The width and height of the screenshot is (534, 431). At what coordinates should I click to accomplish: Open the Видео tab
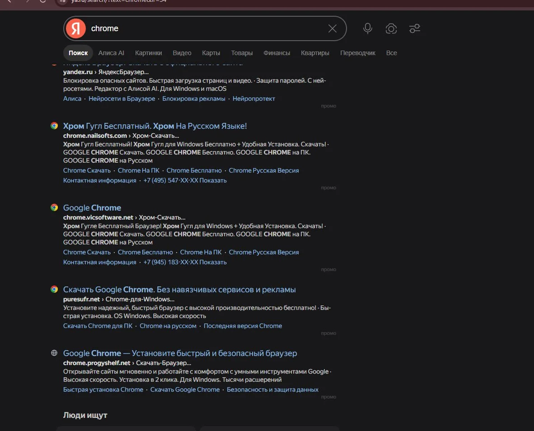click(x=182, y=53)
